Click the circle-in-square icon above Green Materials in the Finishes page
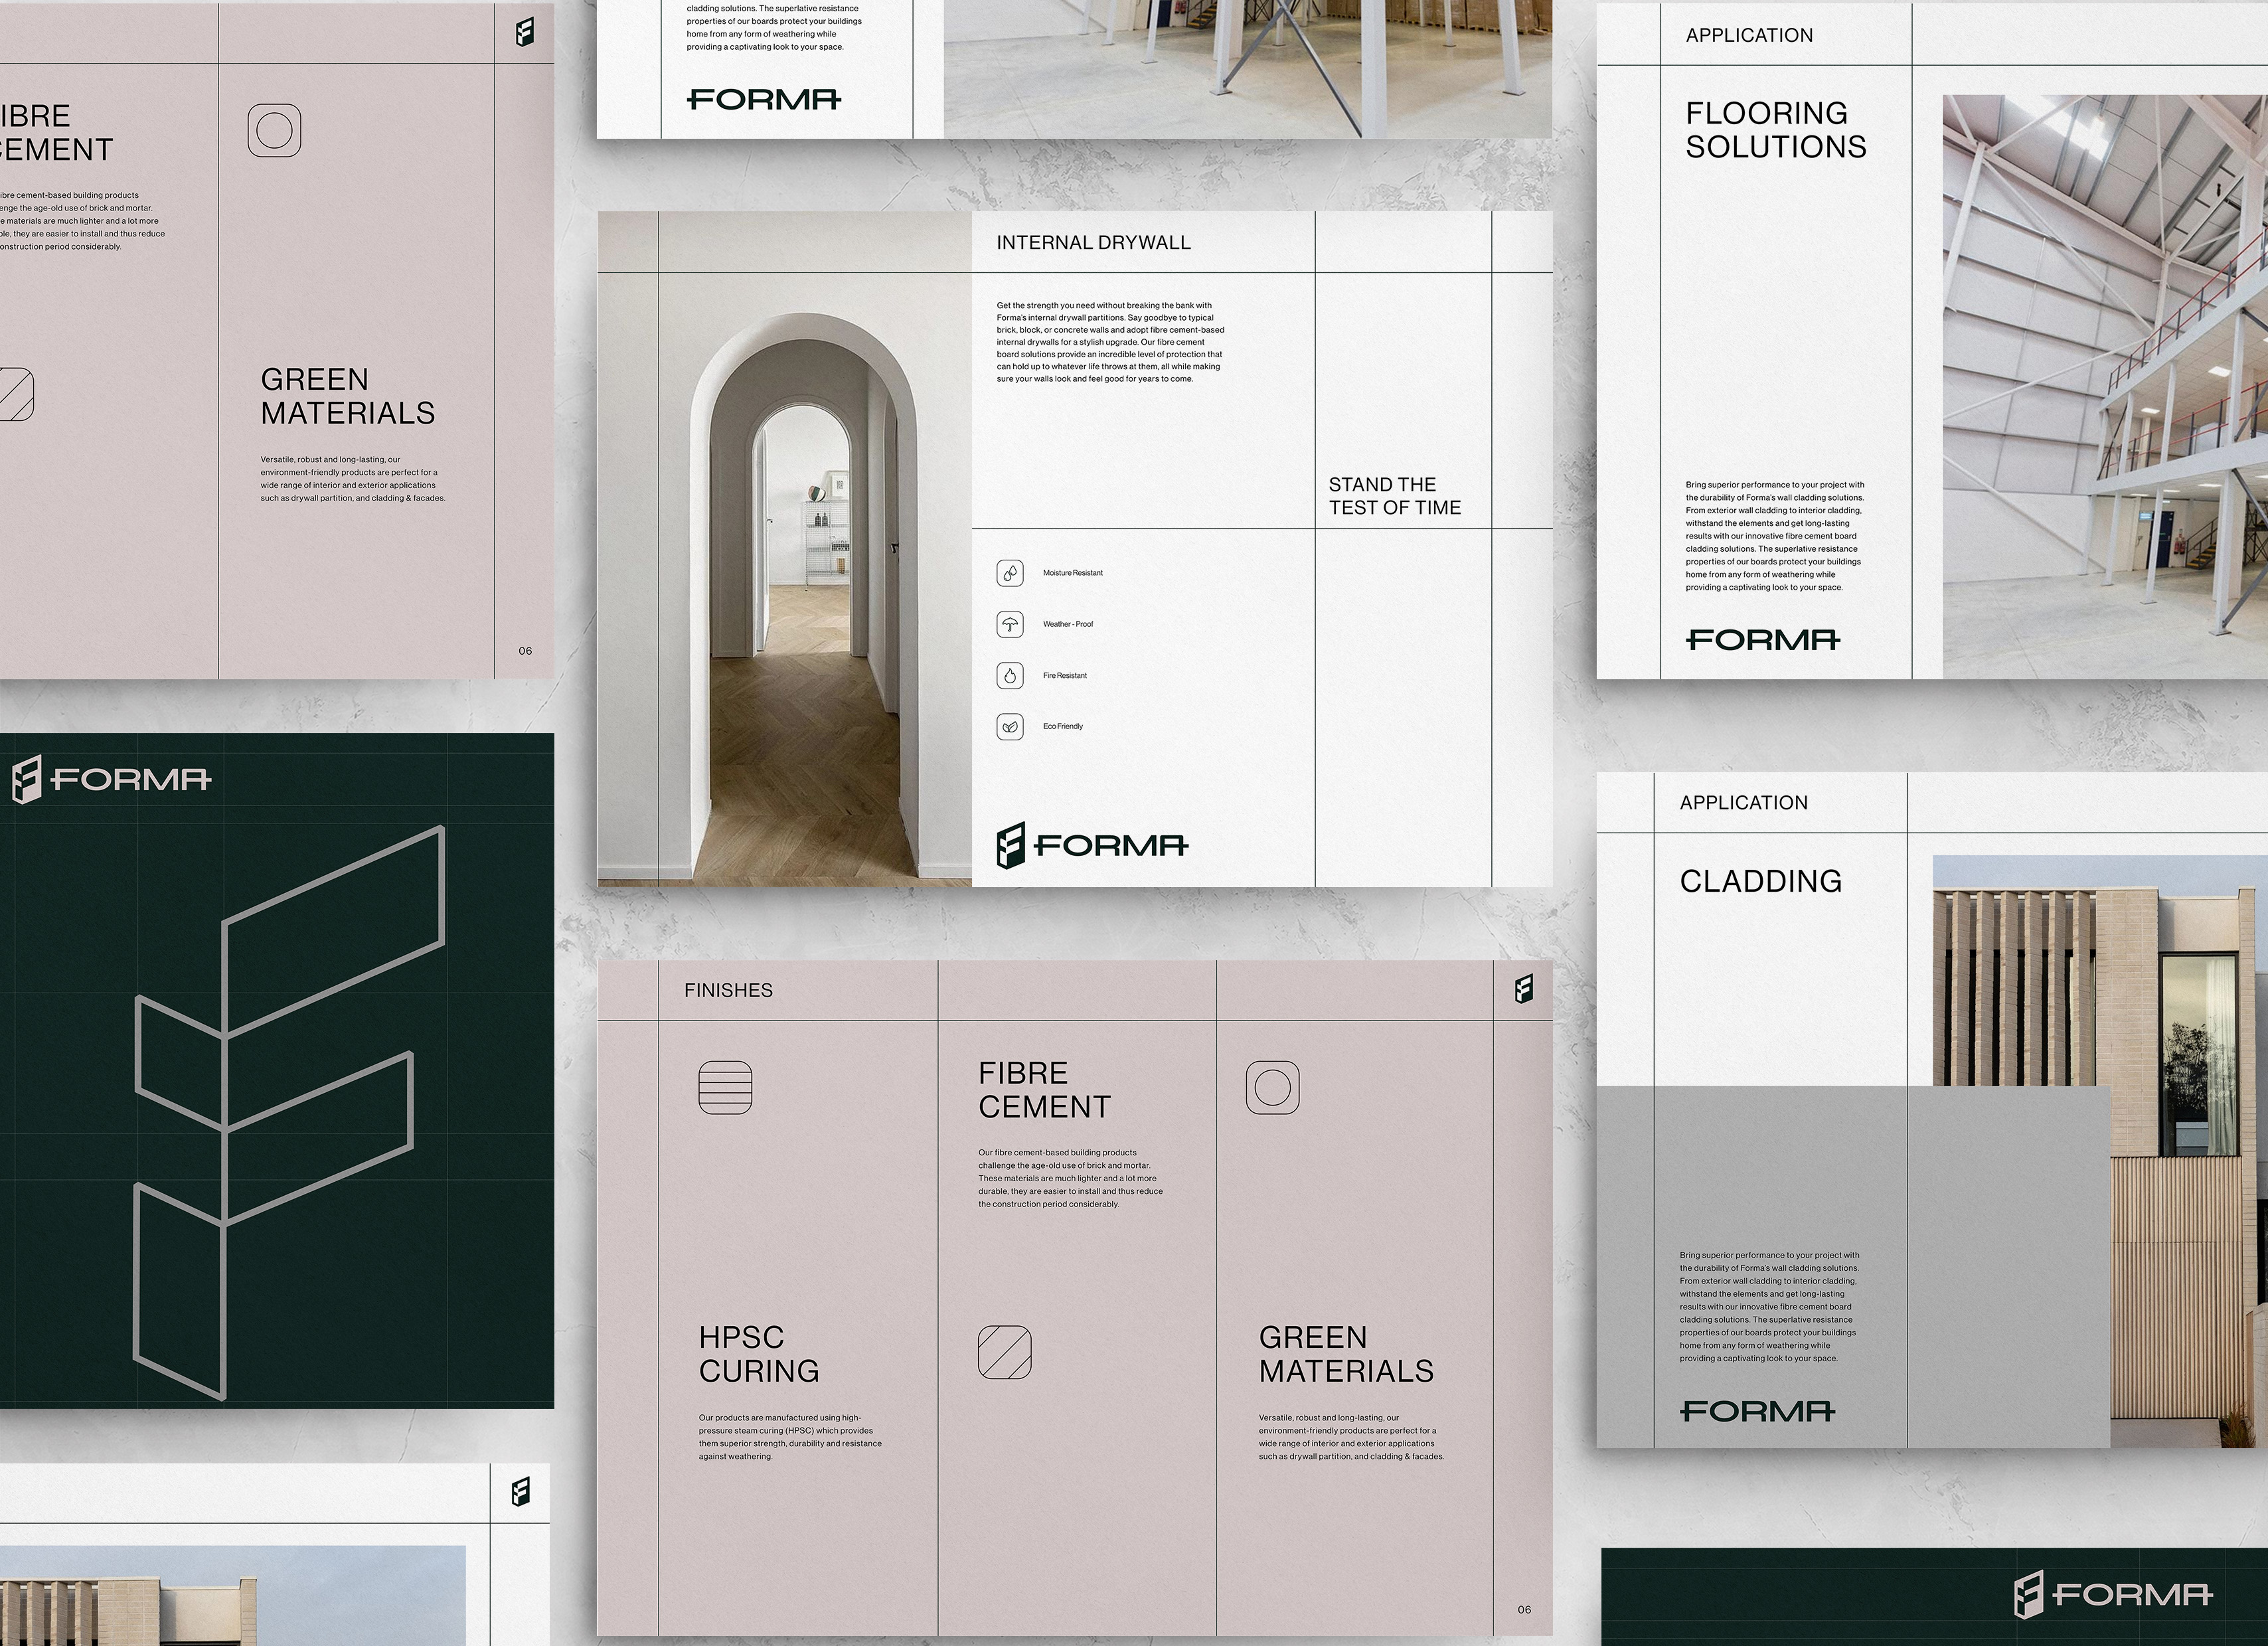The image size is (2268, 1646). click(x=1272, y=1087)
